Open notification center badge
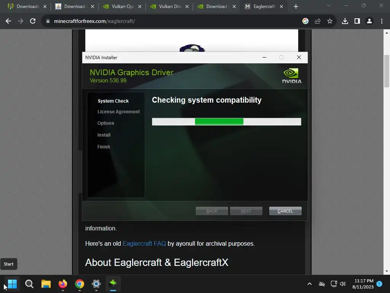 tap(379, 284)
